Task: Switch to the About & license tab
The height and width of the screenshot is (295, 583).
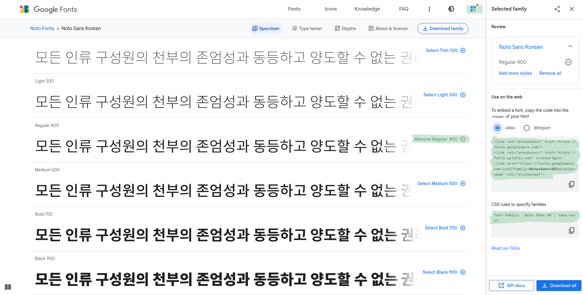Action: 388,29
